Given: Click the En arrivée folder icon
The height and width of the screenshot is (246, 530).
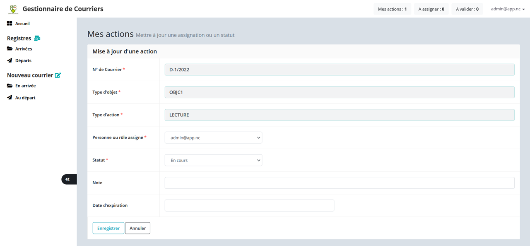Looking at the screenshot, I should point(10,86).
